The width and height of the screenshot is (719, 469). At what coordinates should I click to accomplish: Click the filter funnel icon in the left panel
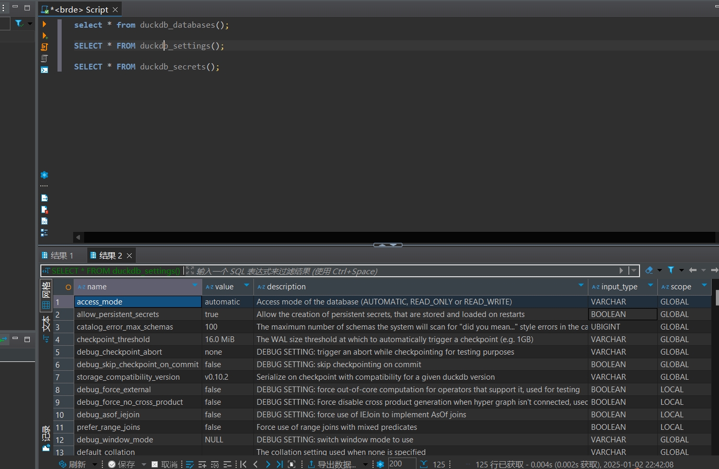click(x=19, y=24)
